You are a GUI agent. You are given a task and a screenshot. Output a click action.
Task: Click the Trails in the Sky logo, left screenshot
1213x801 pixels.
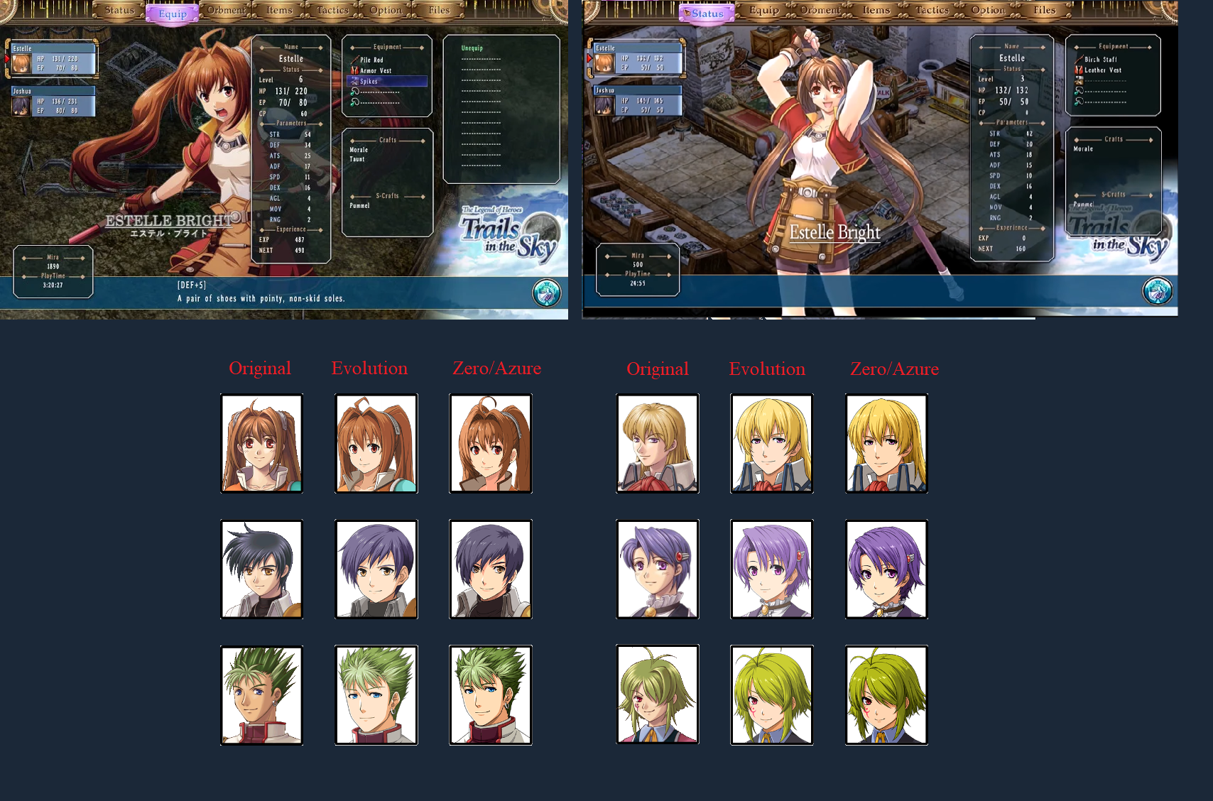509,235
